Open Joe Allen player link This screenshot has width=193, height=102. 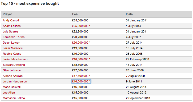[9, 92]
